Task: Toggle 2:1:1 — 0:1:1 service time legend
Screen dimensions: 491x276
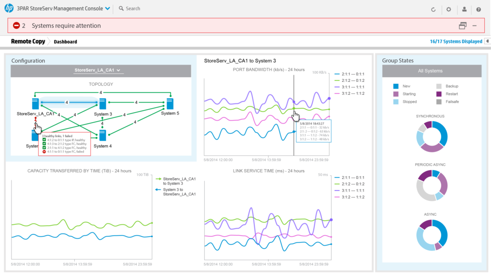Action: [x=350, y=177]
